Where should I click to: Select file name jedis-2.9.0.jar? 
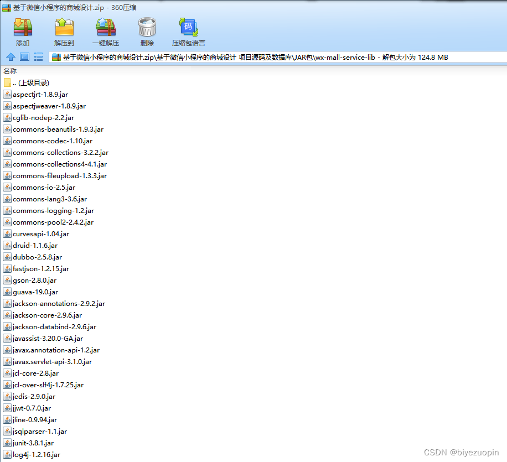(x=34, y=397)
